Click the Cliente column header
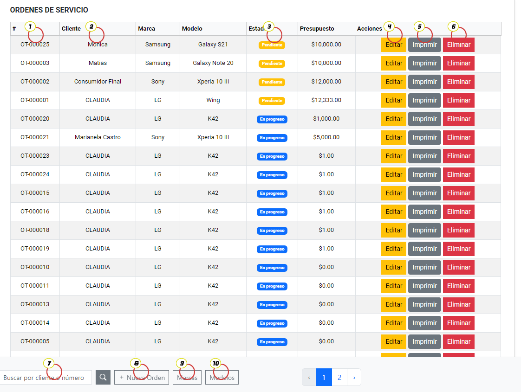521x392 pixels. (x=71, y=29)
